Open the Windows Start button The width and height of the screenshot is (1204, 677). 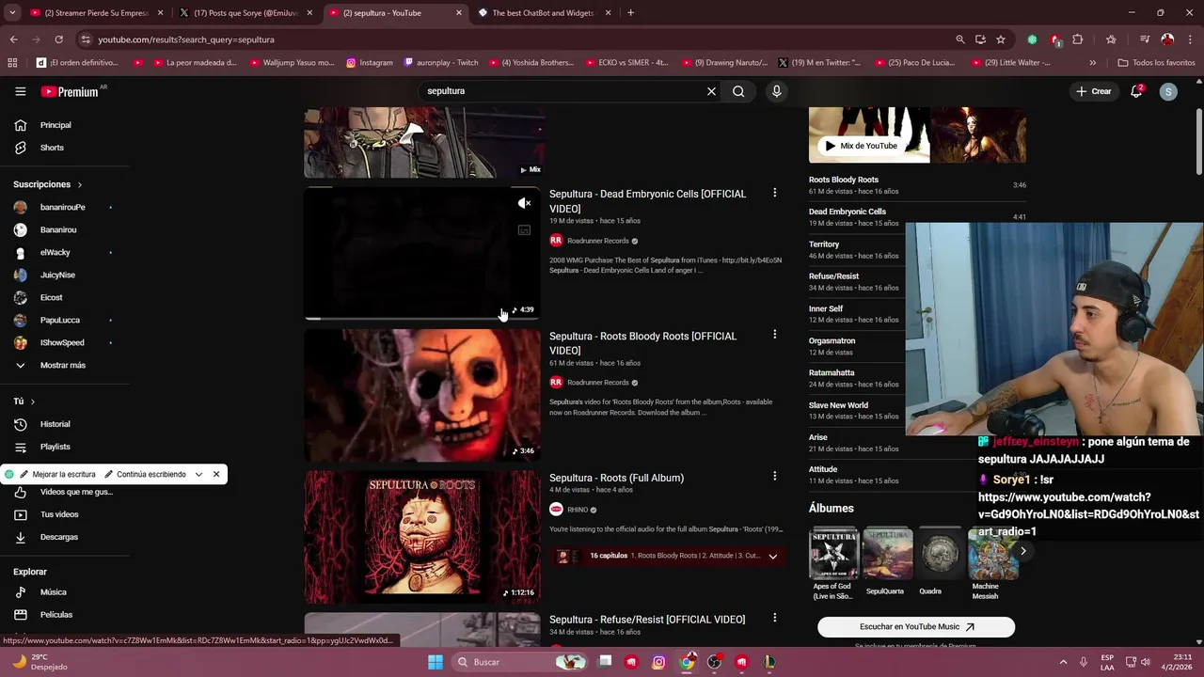435,662
